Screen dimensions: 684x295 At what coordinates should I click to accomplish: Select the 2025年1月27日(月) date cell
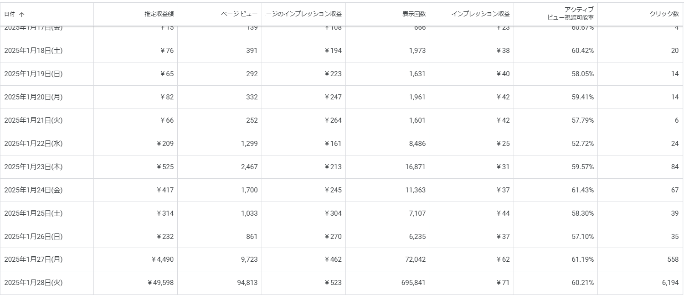[x=33, y=259]
